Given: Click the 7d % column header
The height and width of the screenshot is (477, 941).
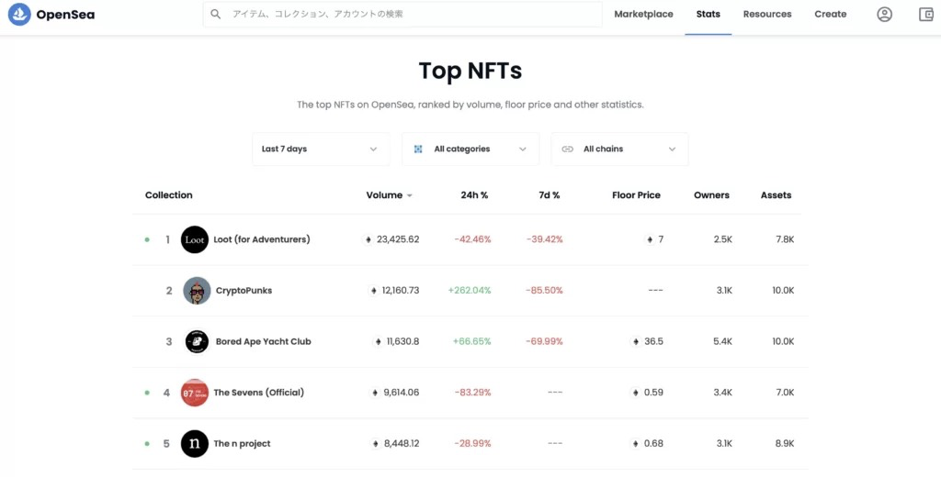Looking at the screenshot, I should (550, 194).
